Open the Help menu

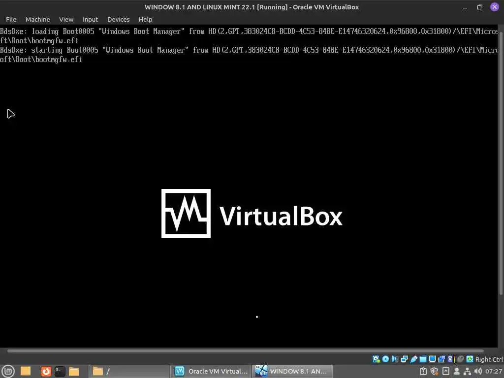tap(145, 19)
